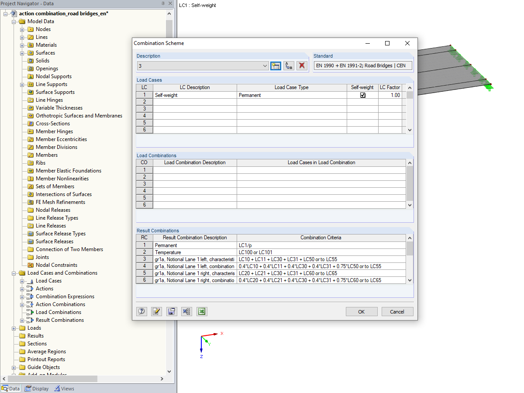The height and width of the screenshot is (393, 524).
Task: Expand the Load Cases node in the navigator
Action: [x=22, y=280]
